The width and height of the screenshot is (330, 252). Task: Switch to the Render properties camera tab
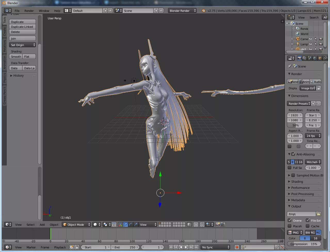point(299,58)
